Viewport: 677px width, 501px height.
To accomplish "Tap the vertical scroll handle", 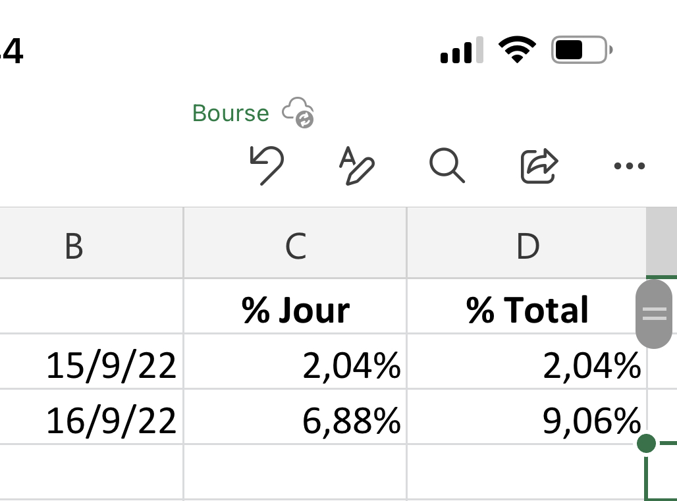I will [x=654, y=313].
